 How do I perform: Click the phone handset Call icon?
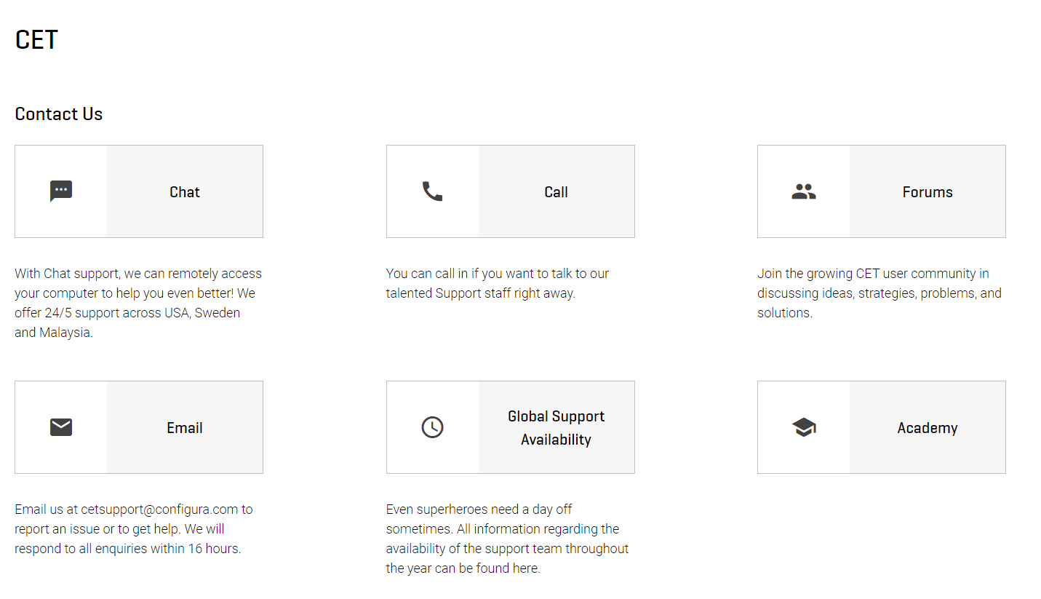432,191
